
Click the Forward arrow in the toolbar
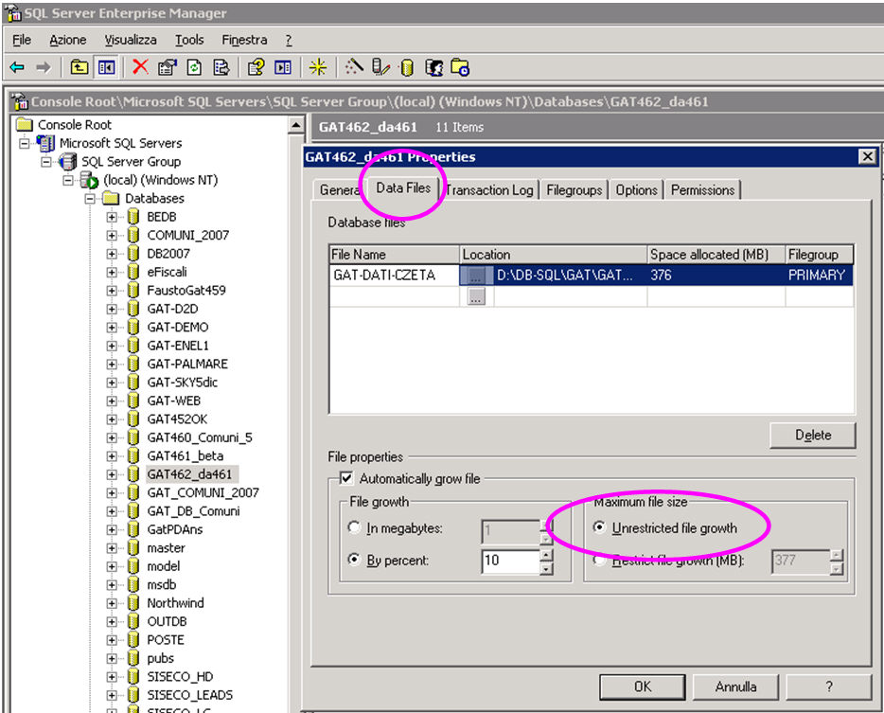pyautogui.click(x=44, y=67)
